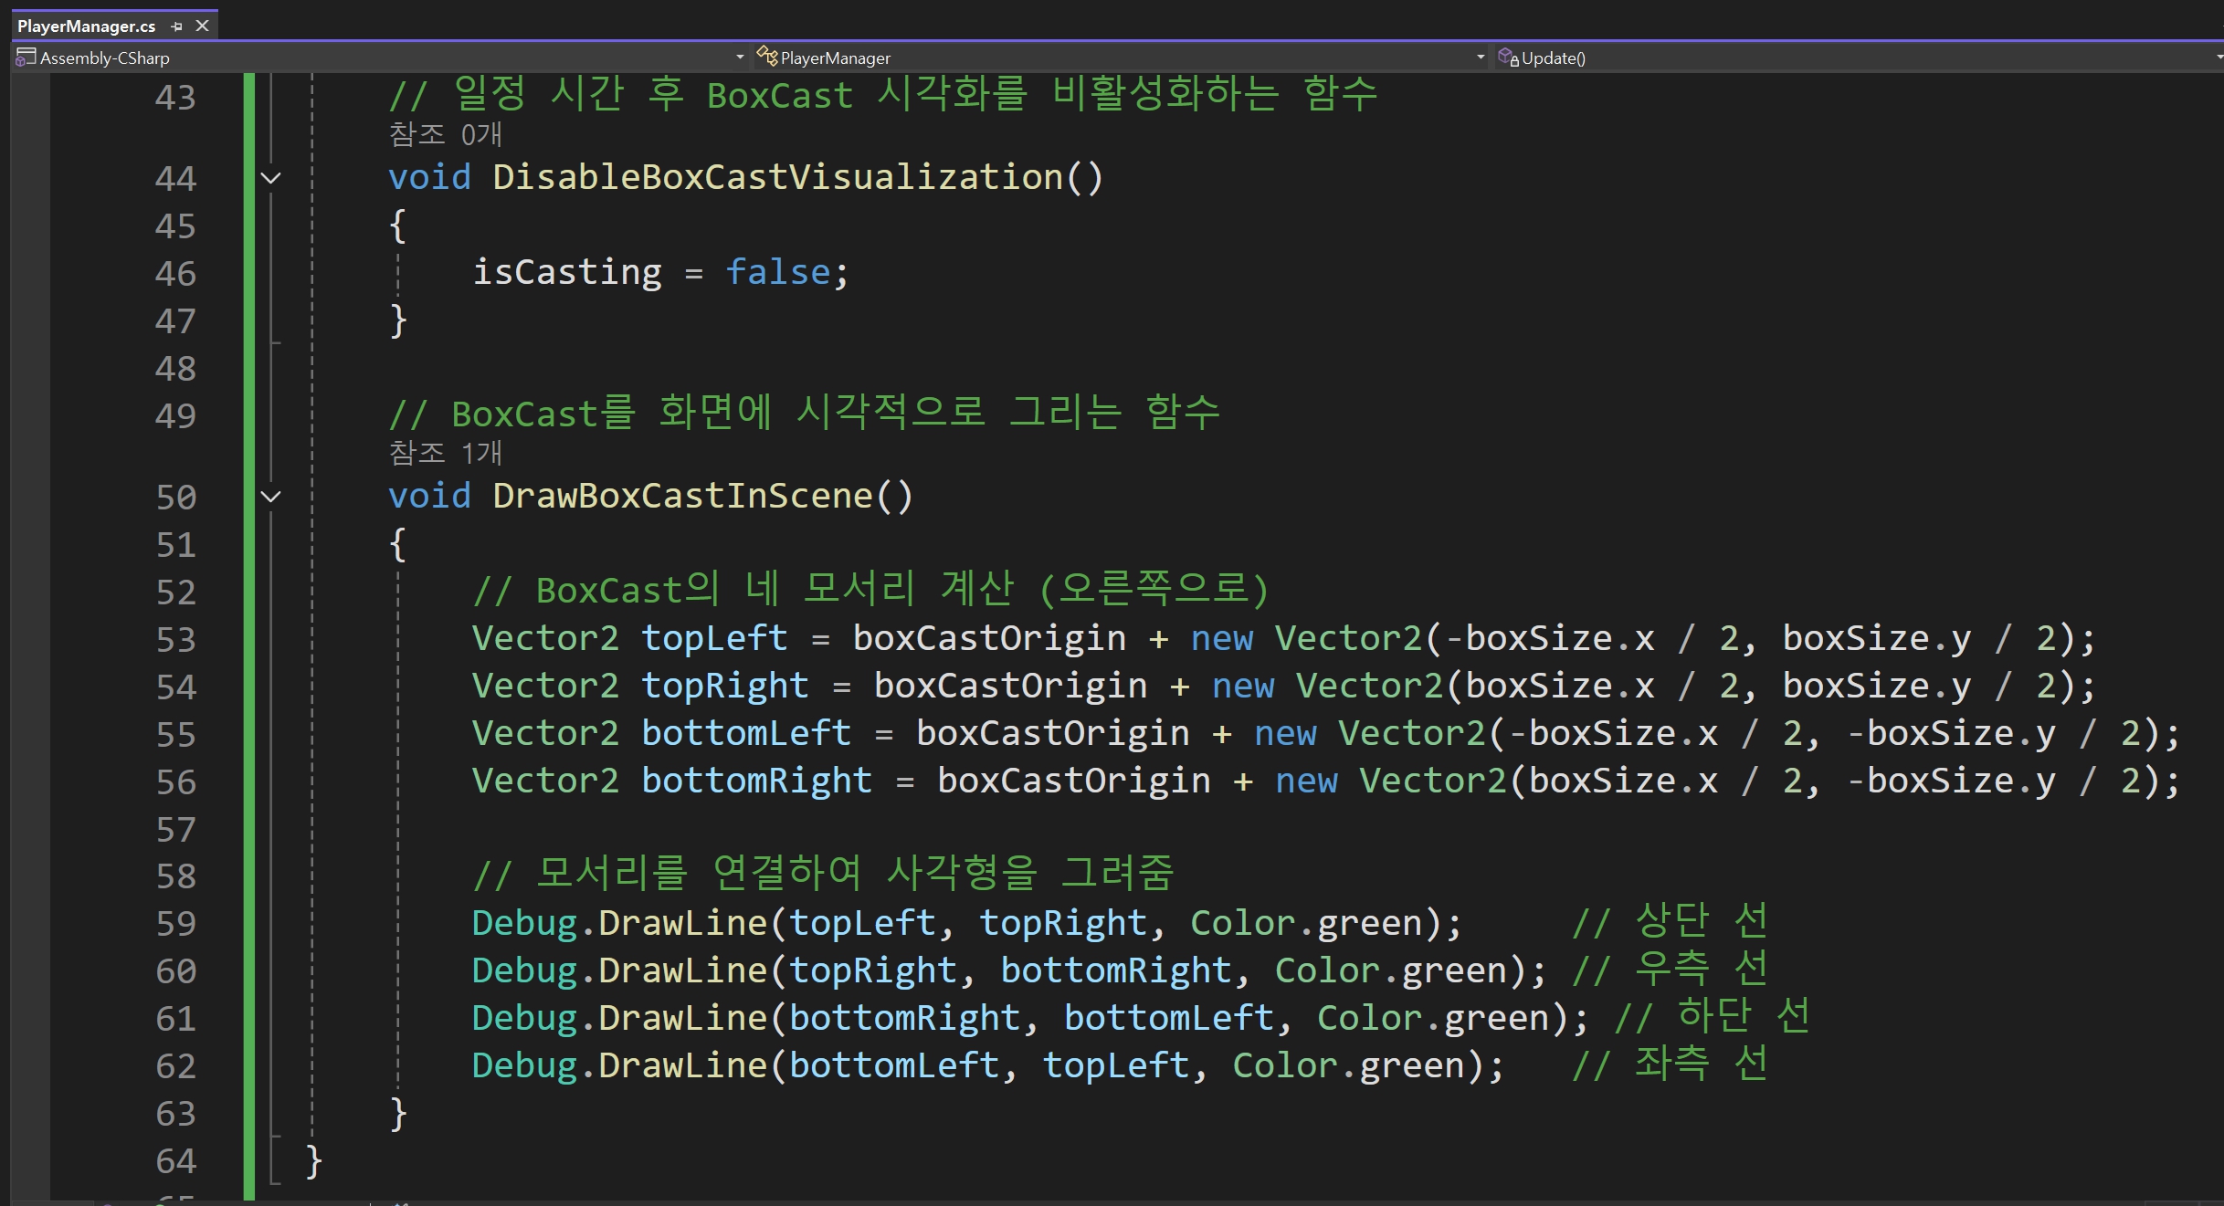Click the breakpoint margin beside line 46
Viewport: 2224px width, 1206px height.
coord(29,273)
